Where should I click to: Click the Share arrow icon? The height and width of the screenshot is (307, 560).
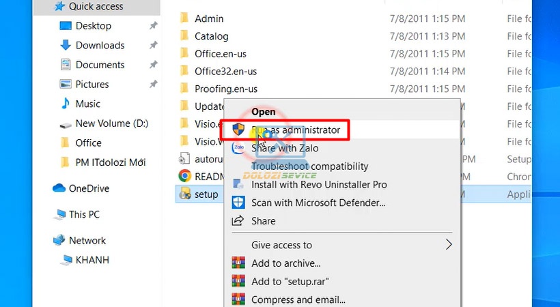tap(238, 221)
